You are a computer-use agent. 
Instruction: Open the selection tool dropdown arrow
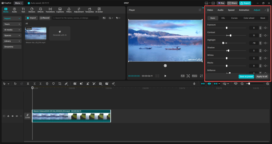click(8, 84)
